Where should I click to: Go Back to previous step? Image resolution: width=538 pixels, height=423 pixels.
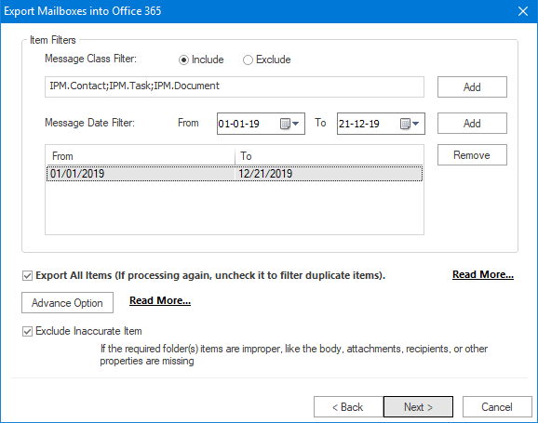pos(348,407)
